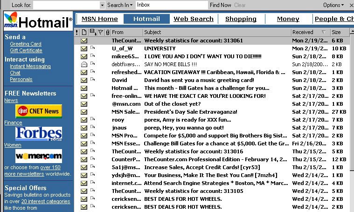The width and height of the screenshot is (354, 212).
Task: Click the Clear button
Action: point(240,5)
